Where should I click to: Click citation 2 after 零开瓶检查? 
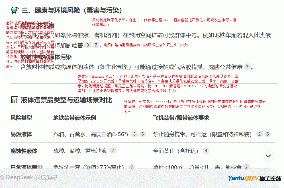pyautogui.click(x=246, y=167)
